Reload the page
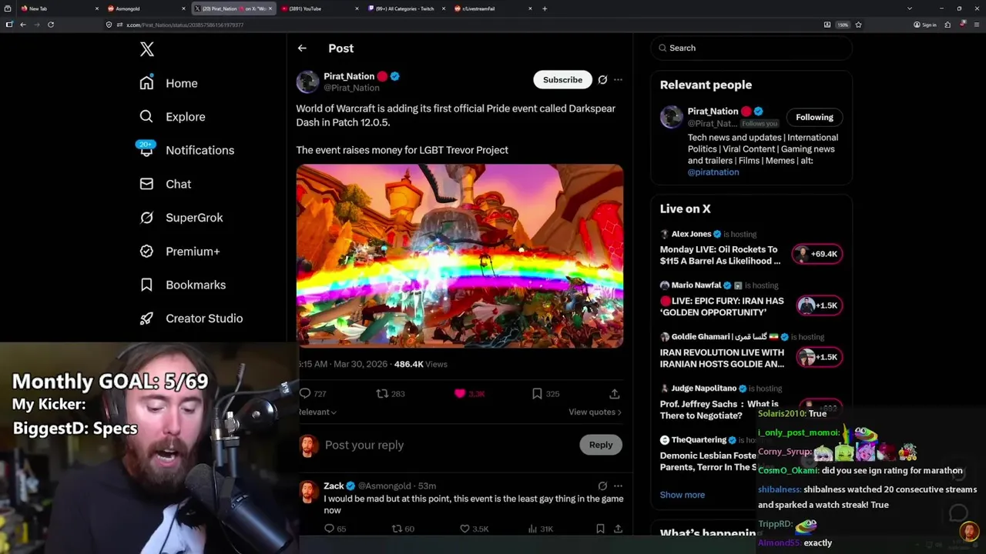This screenshot has width=986, height=554. (x=51, y=25)
